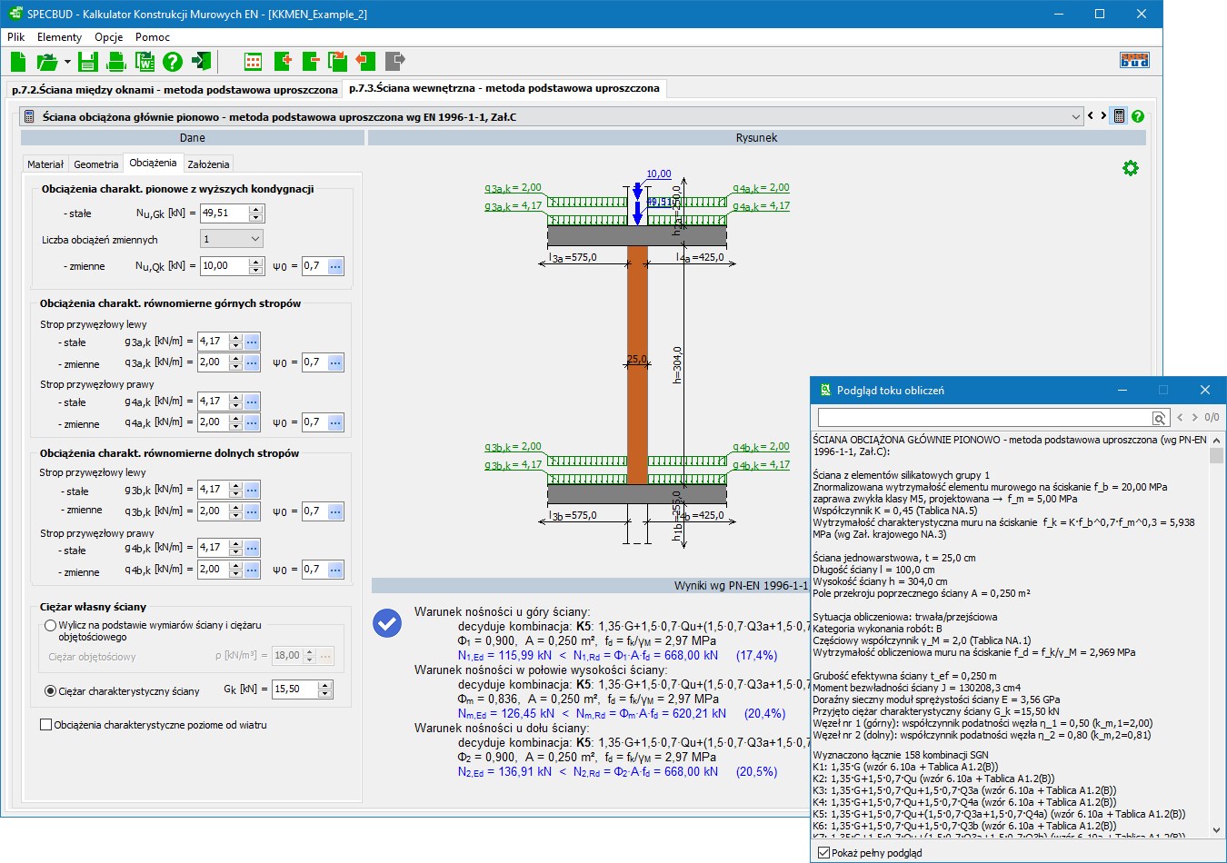Select 'Wylicz na podstawie wymiarów ściany' radio option

click(x=51, y=626)
